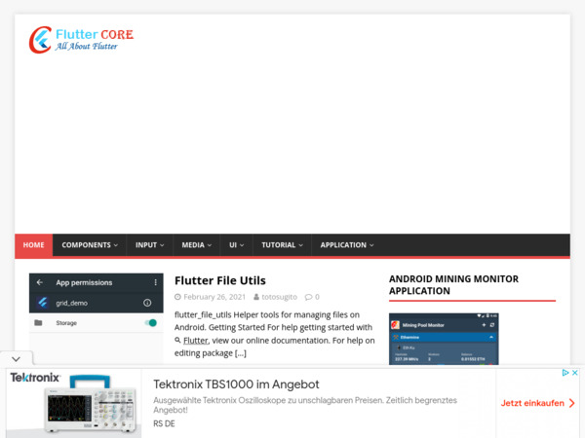The image size is (585, 438).
Task: Open the Mining Pool Monitor thumbnail
Action: click(443, 339)
